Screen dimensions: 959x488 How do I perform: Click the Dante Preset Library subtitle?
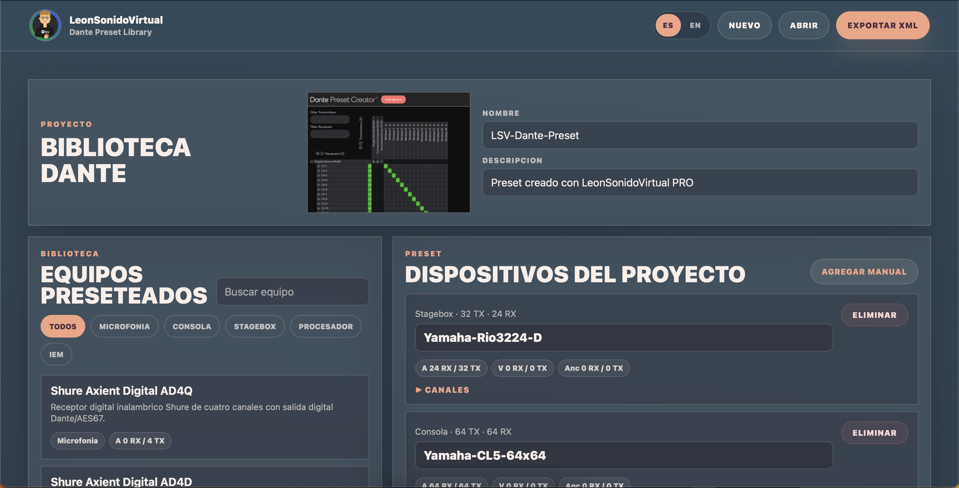coord(111,32)
